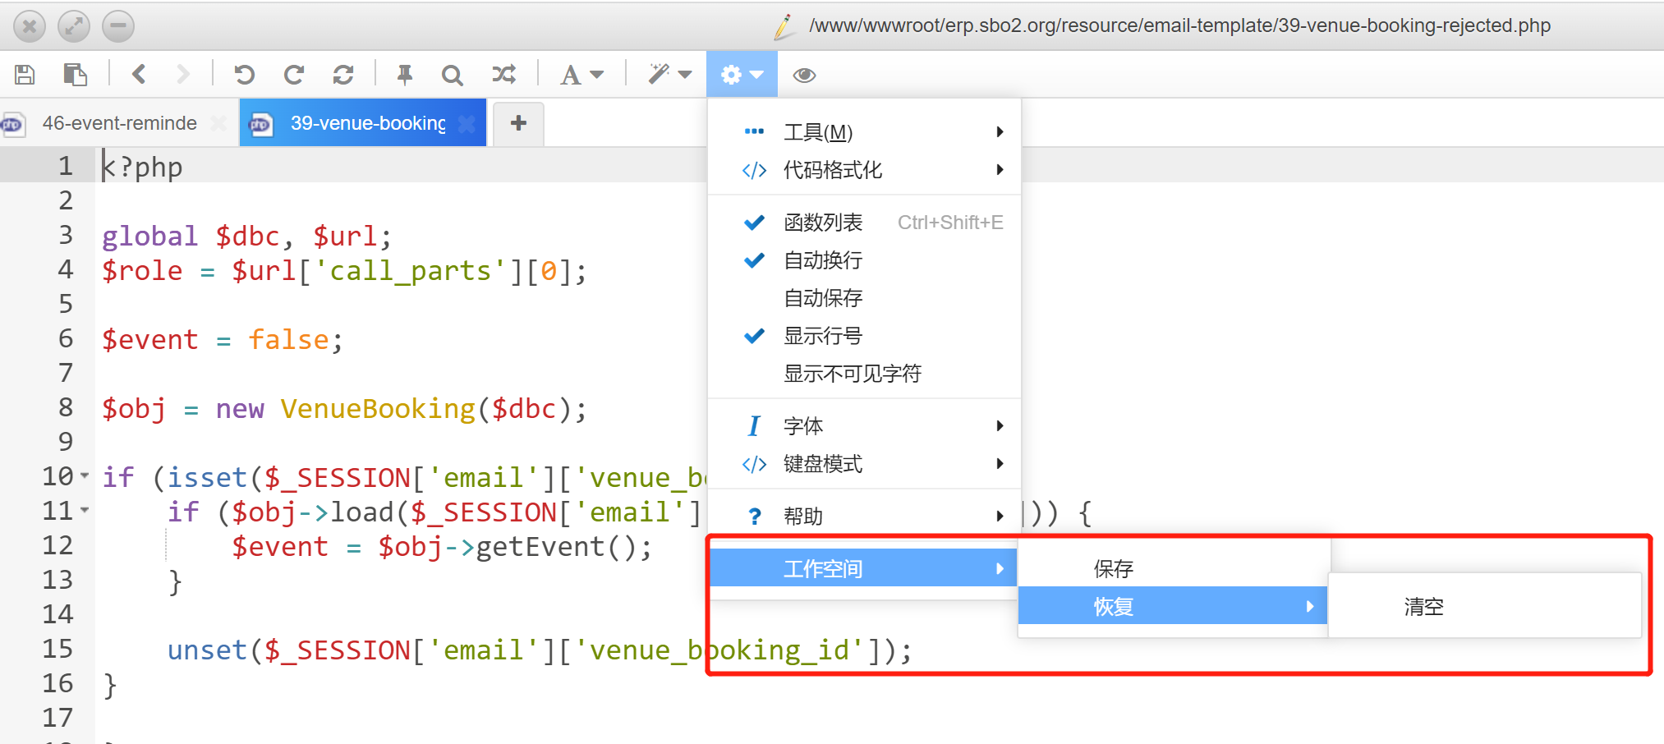Toggle the 显示行号 option
1664x744 pixels.
(864, 336)
